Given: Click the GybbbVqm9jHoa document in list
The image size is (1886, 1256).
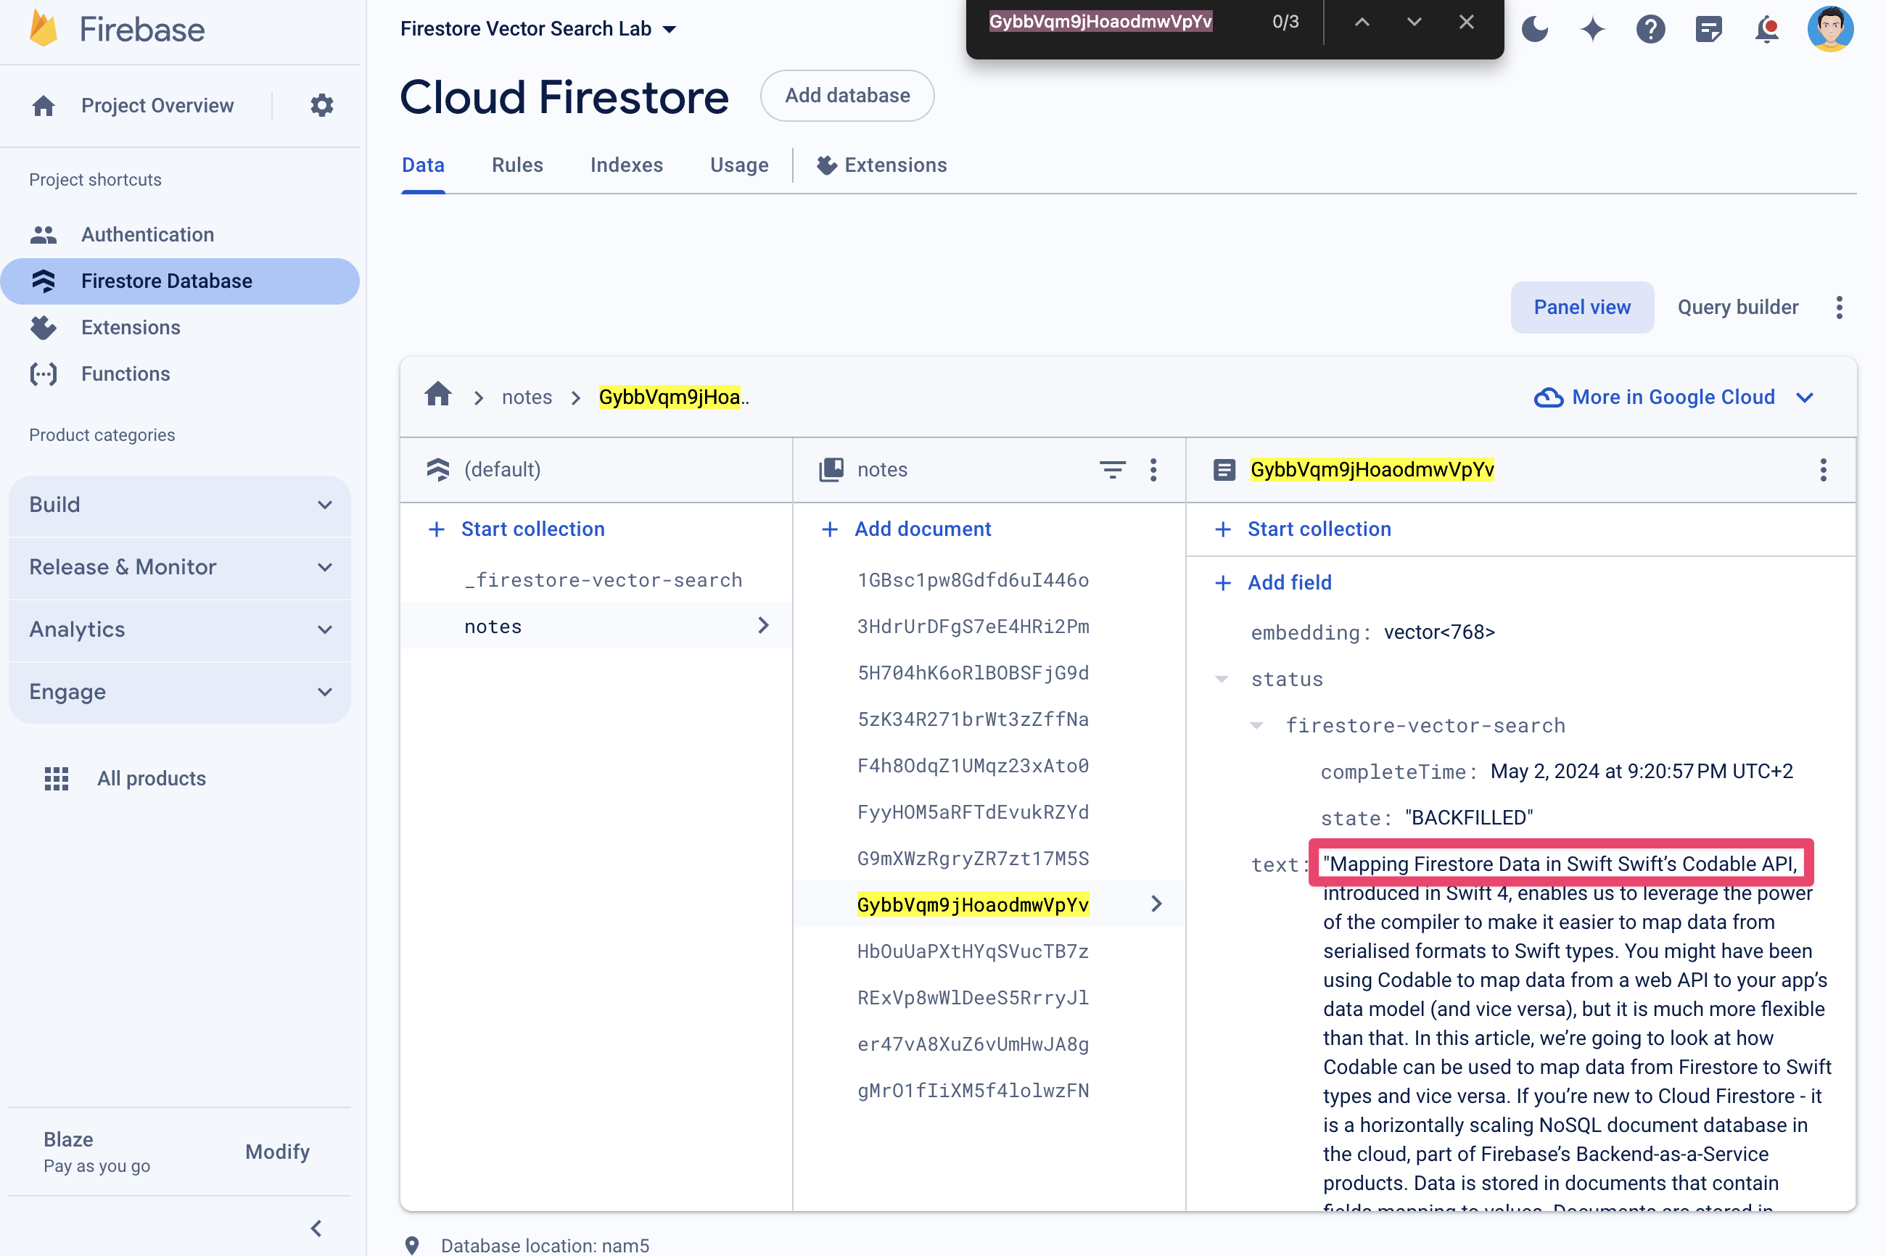Looking at the screenshot, I should (x=972, y=904).
